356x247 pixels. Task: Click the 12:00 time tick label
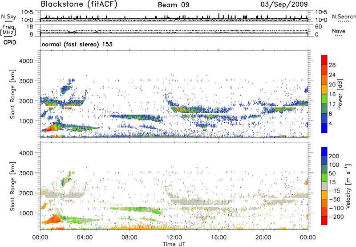(x=174, y=238)
